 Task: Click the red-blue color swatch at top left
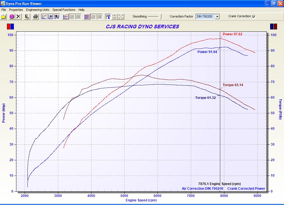(x=10, y=26)
